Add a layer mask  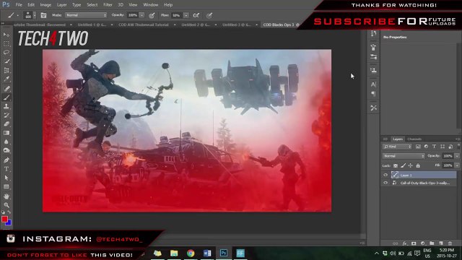(414, 243)
